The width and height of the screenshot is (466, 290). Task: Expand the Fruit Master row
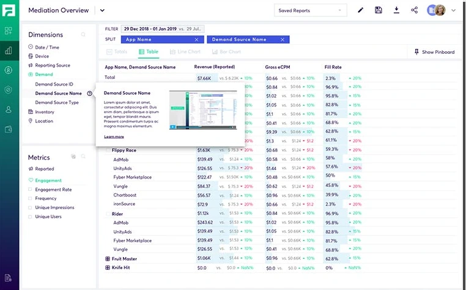click(x=108, y=259)
